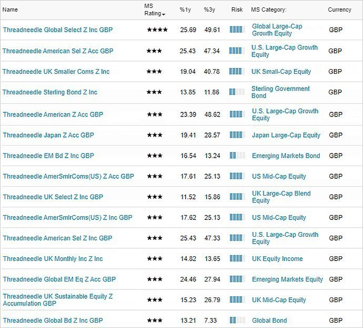Open Threadneedle UK Select Z Inc GBP

(x=53, y=197)
